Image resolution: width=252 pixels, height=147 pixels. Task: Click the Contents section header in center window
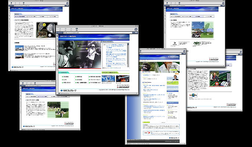pos(64,72)
